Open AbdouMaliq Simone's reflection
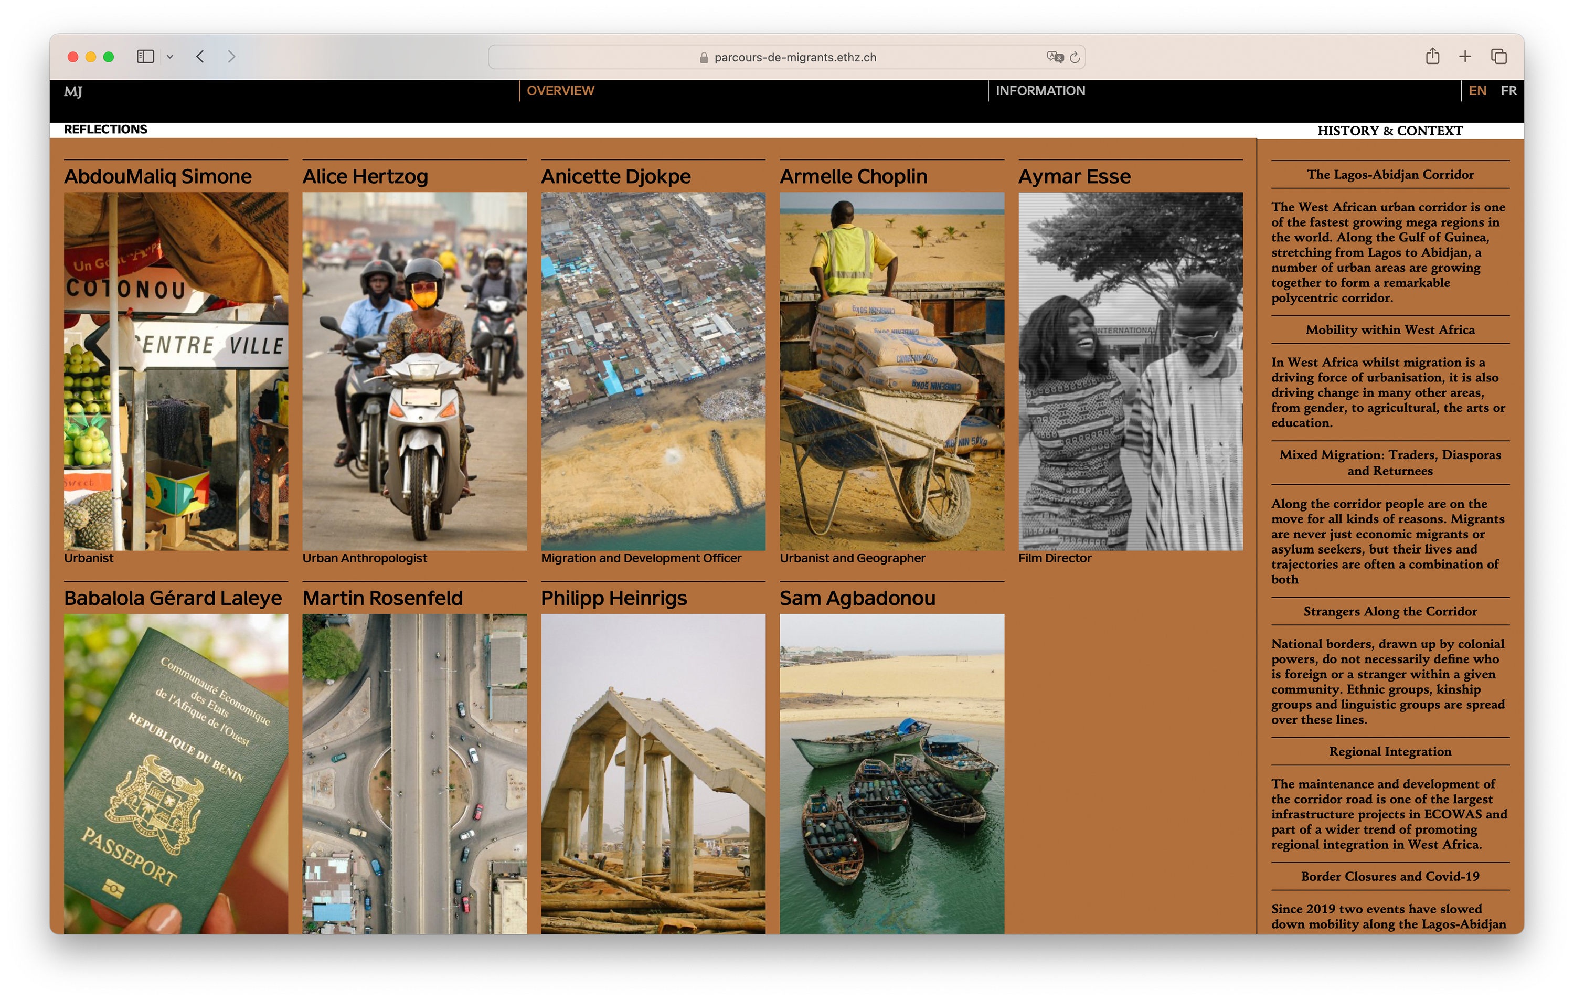 [x=157, y=176]
